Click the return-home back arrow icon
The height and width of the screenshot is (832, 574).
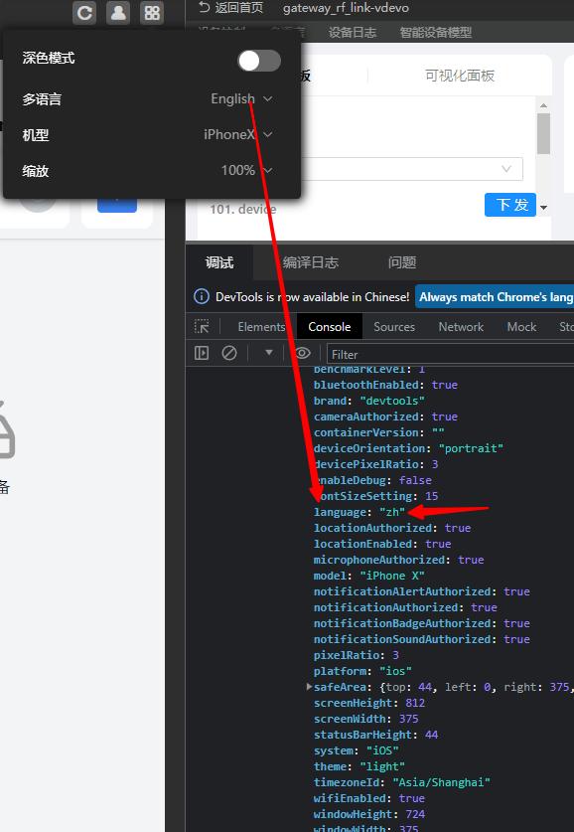click(205, 7)
